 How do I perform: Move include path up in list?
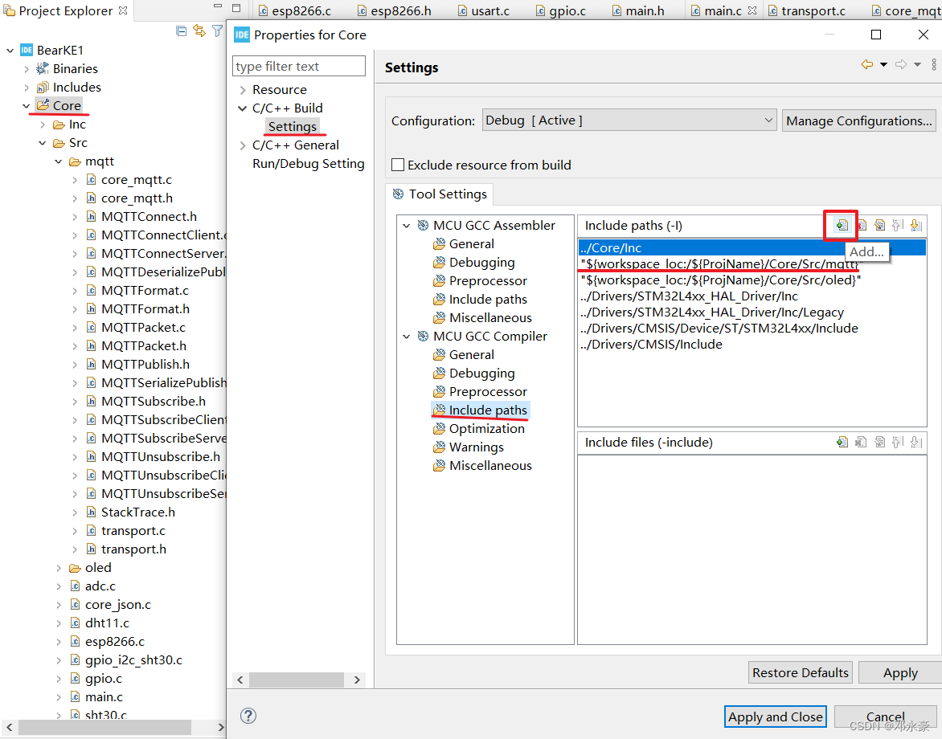click(x=898, y=225)
